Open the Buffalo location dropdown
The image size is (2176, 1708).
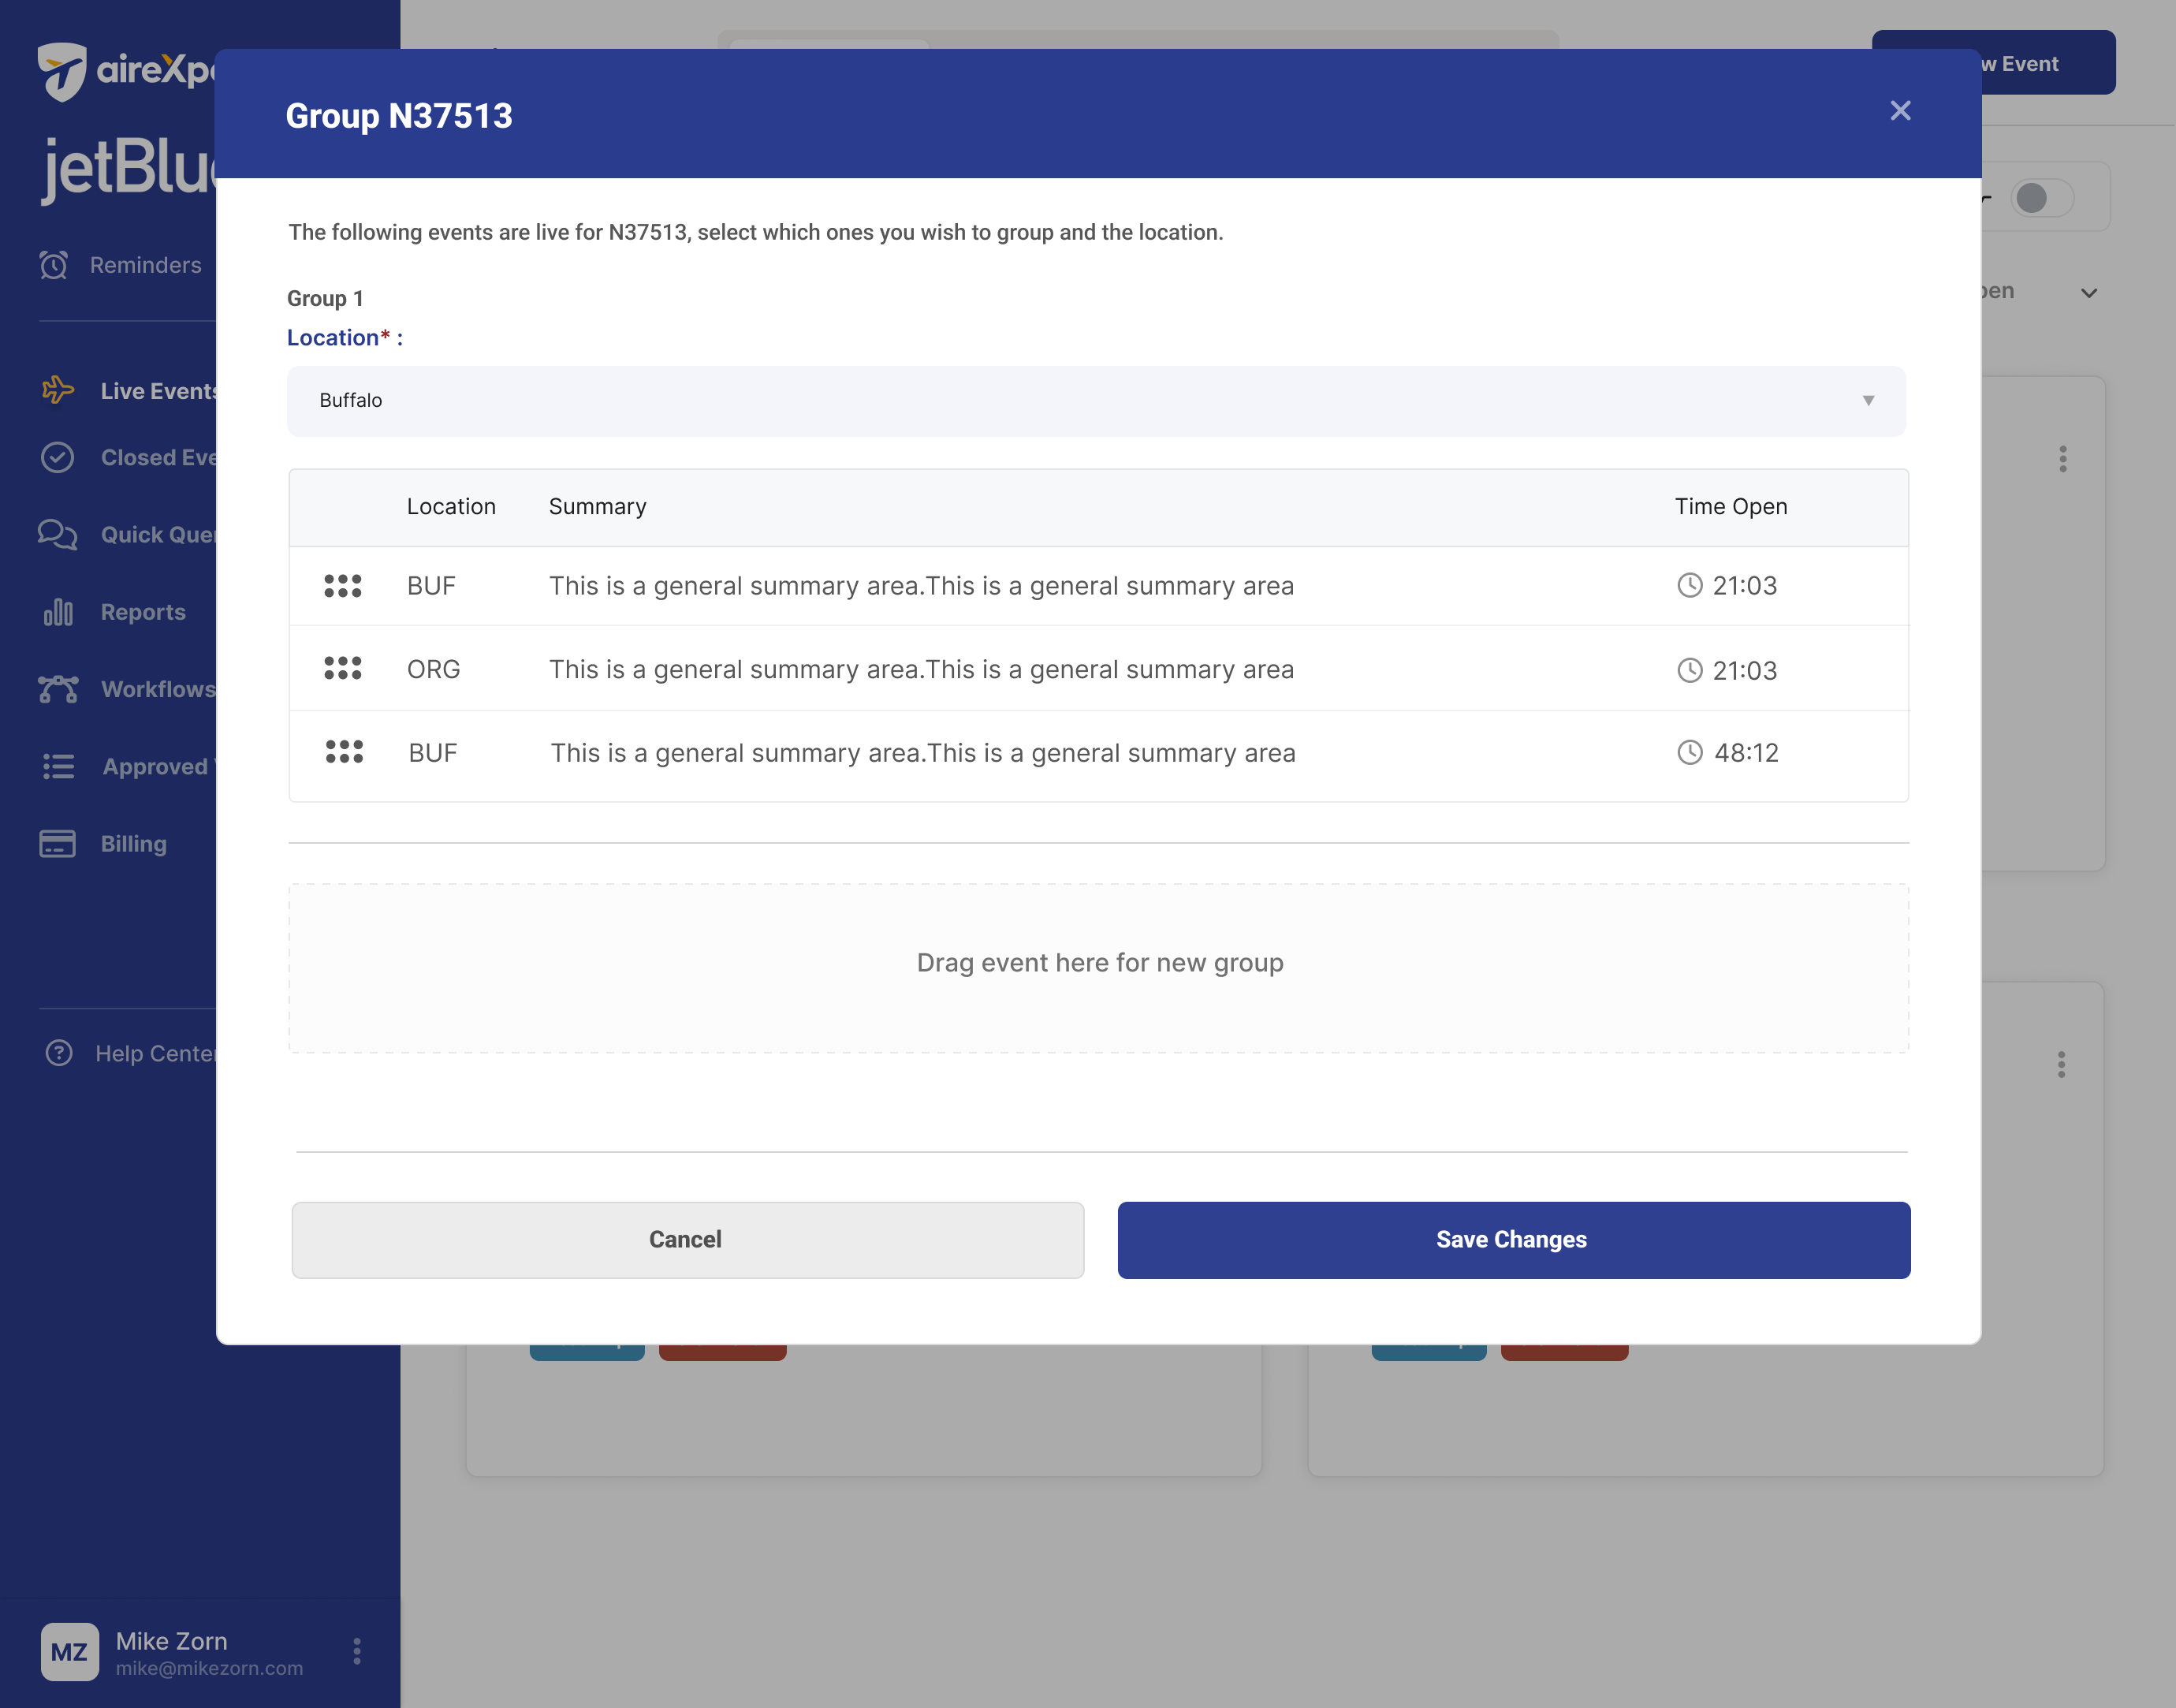(x=1097, y=401)
